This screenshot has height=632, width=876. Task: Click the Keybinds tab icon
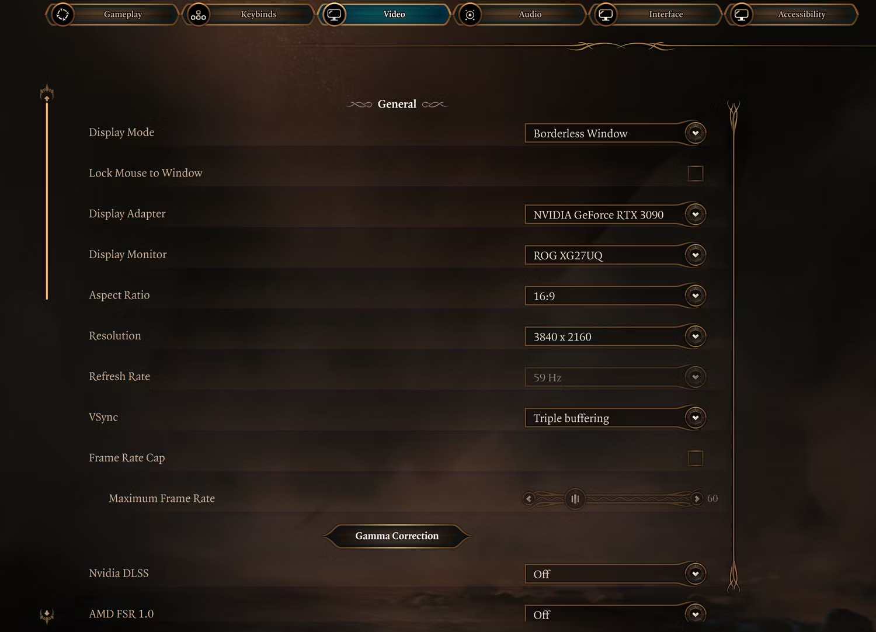tap(199, 14)
